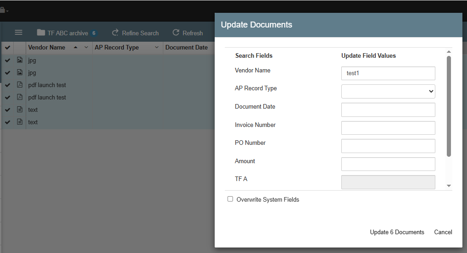Enable the Overwrite System Fields checkbox
This screenshot has height=253, width=467.
pos(230,199)
